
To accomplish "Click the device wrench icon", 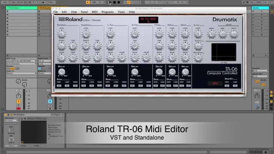I will pos(11,115).
